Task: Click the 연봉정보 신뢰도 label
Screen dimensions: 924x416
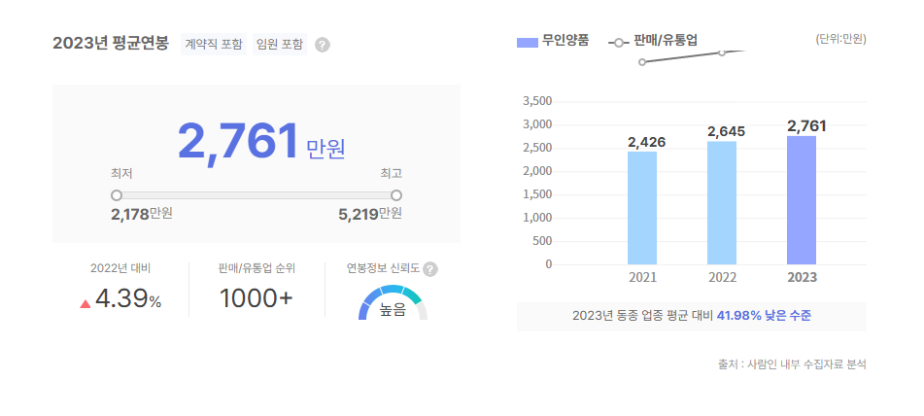Action: pyautogui.click(x=384, y=268)
